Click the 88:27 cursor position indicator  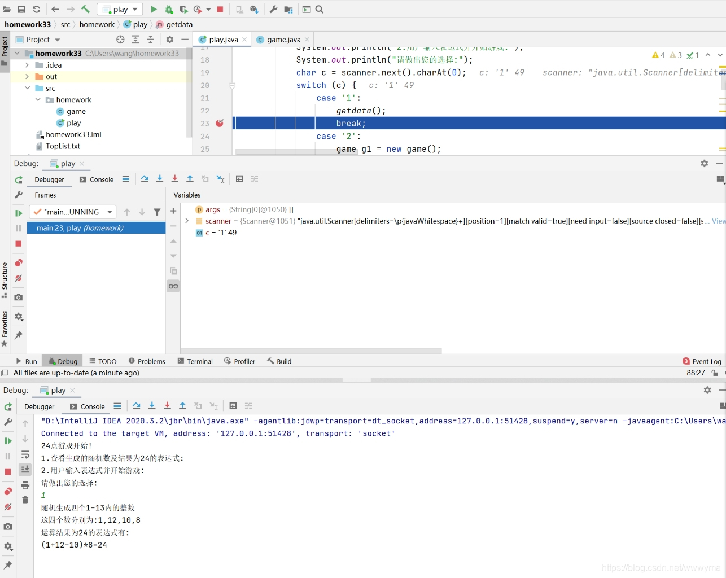pos(696,373)
